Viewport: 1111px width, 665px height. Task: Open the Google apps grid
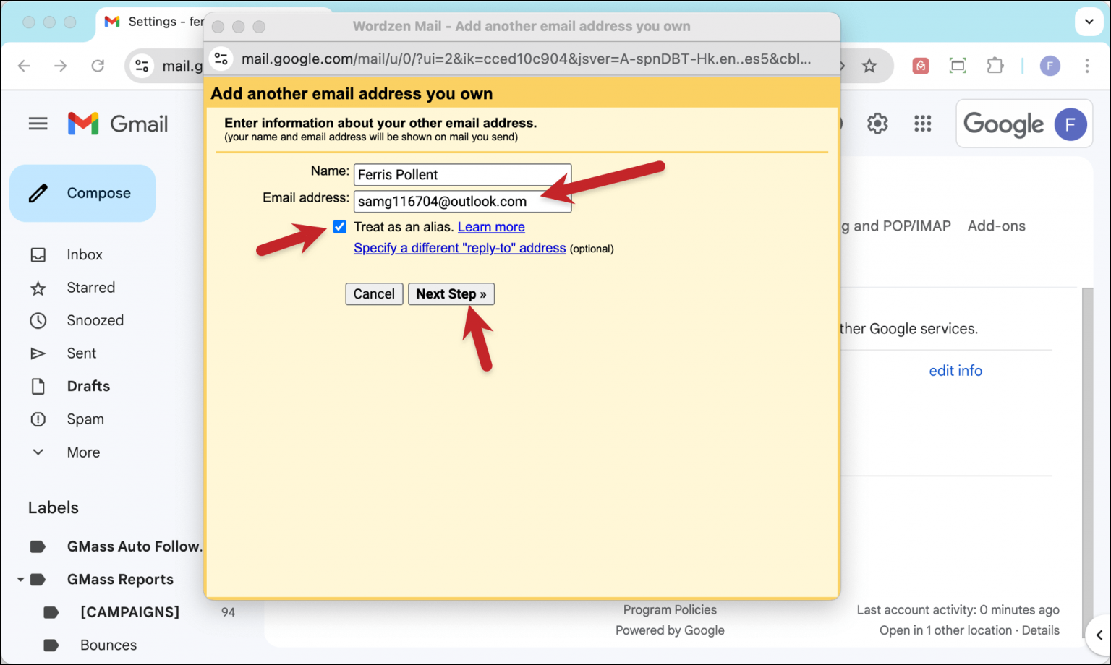tap(922, 123)
